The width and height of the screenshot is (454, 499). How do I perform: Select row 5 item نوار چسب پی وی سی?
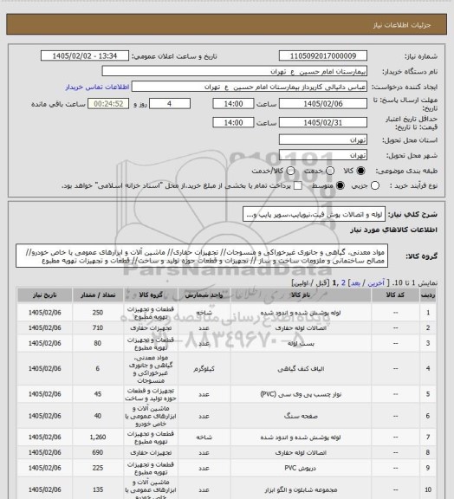pos(227,394)
